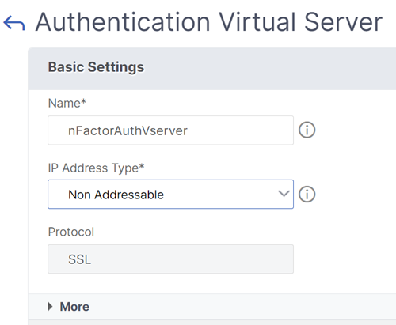Focus the Name input field
This screenshot has width=396, height=325.
[170, 130]
